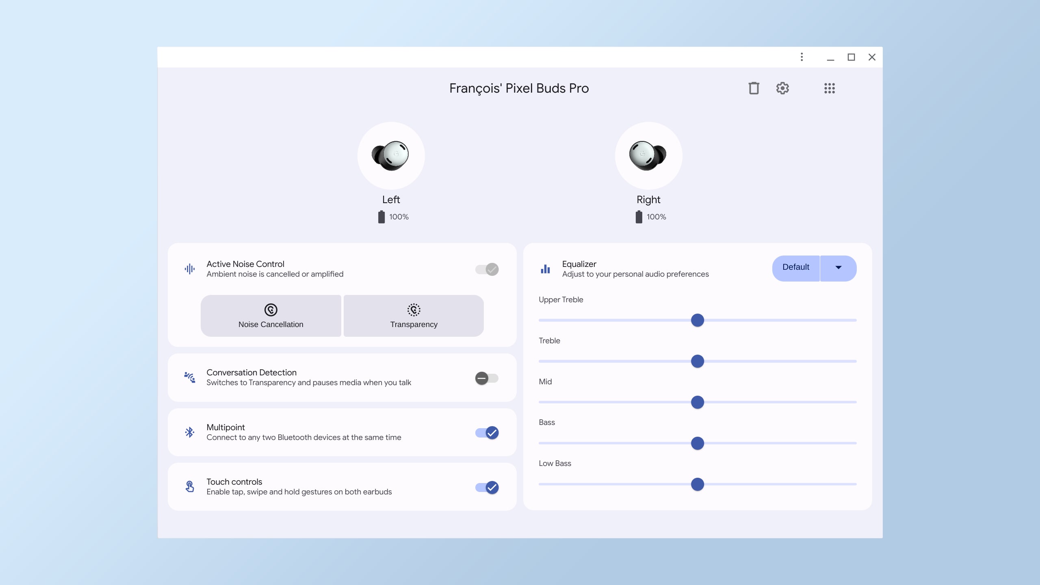Viewport: 1040px width, 585px height.
Task: Select Noise Cancellation mode button
Action: [271, 316]
